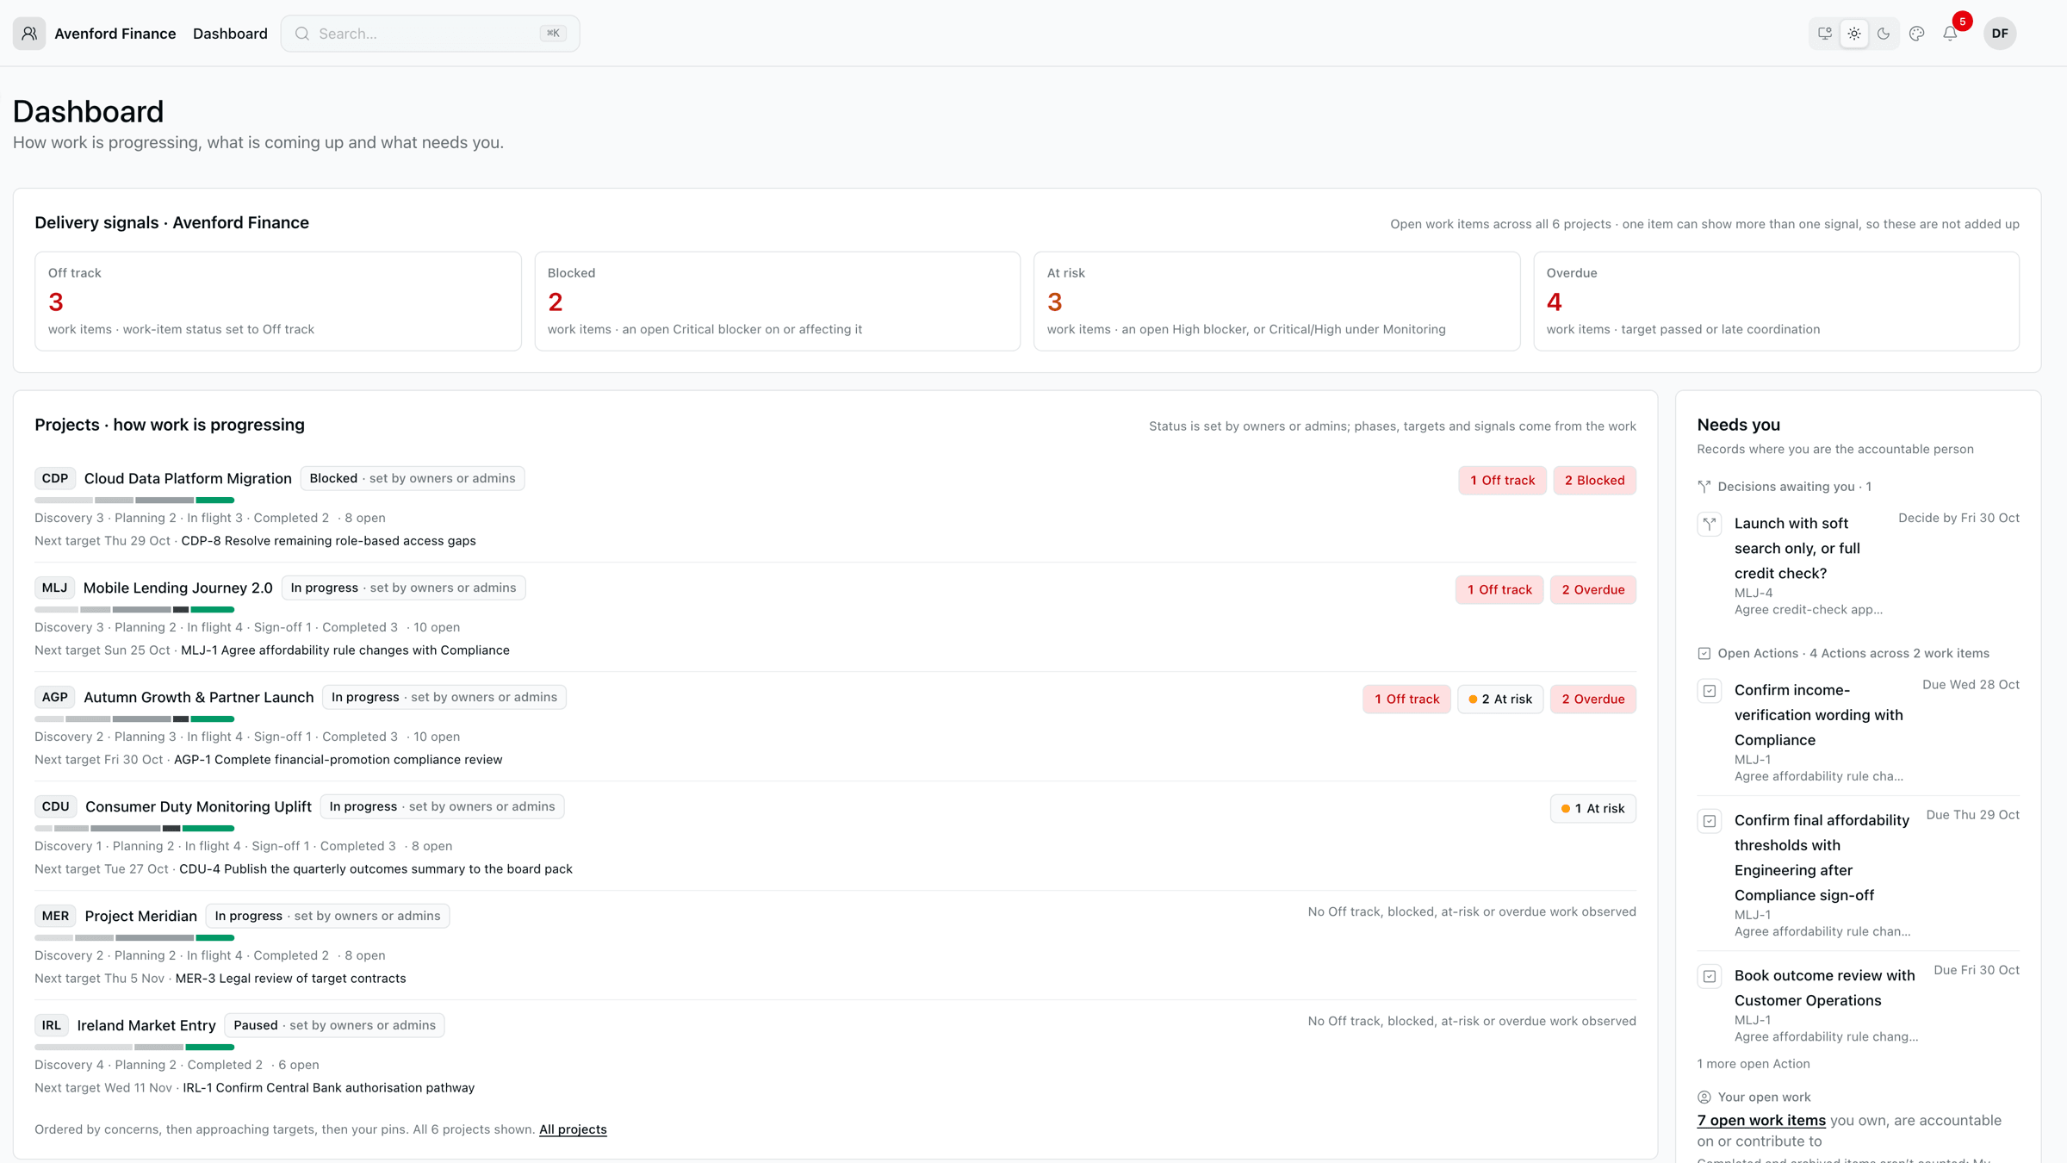Screen dimensions: 2067x1163
Task: Switch to system theme mode
Action: coord(1824,34)
